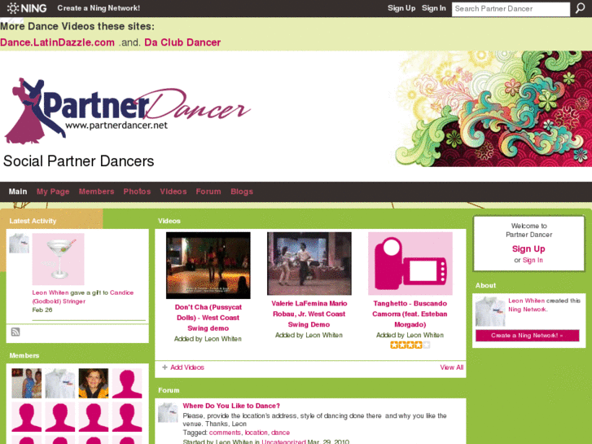This screenshot has height=444, width=592.
Task: Go to My Page tab
Action: (x=53, y=191)
